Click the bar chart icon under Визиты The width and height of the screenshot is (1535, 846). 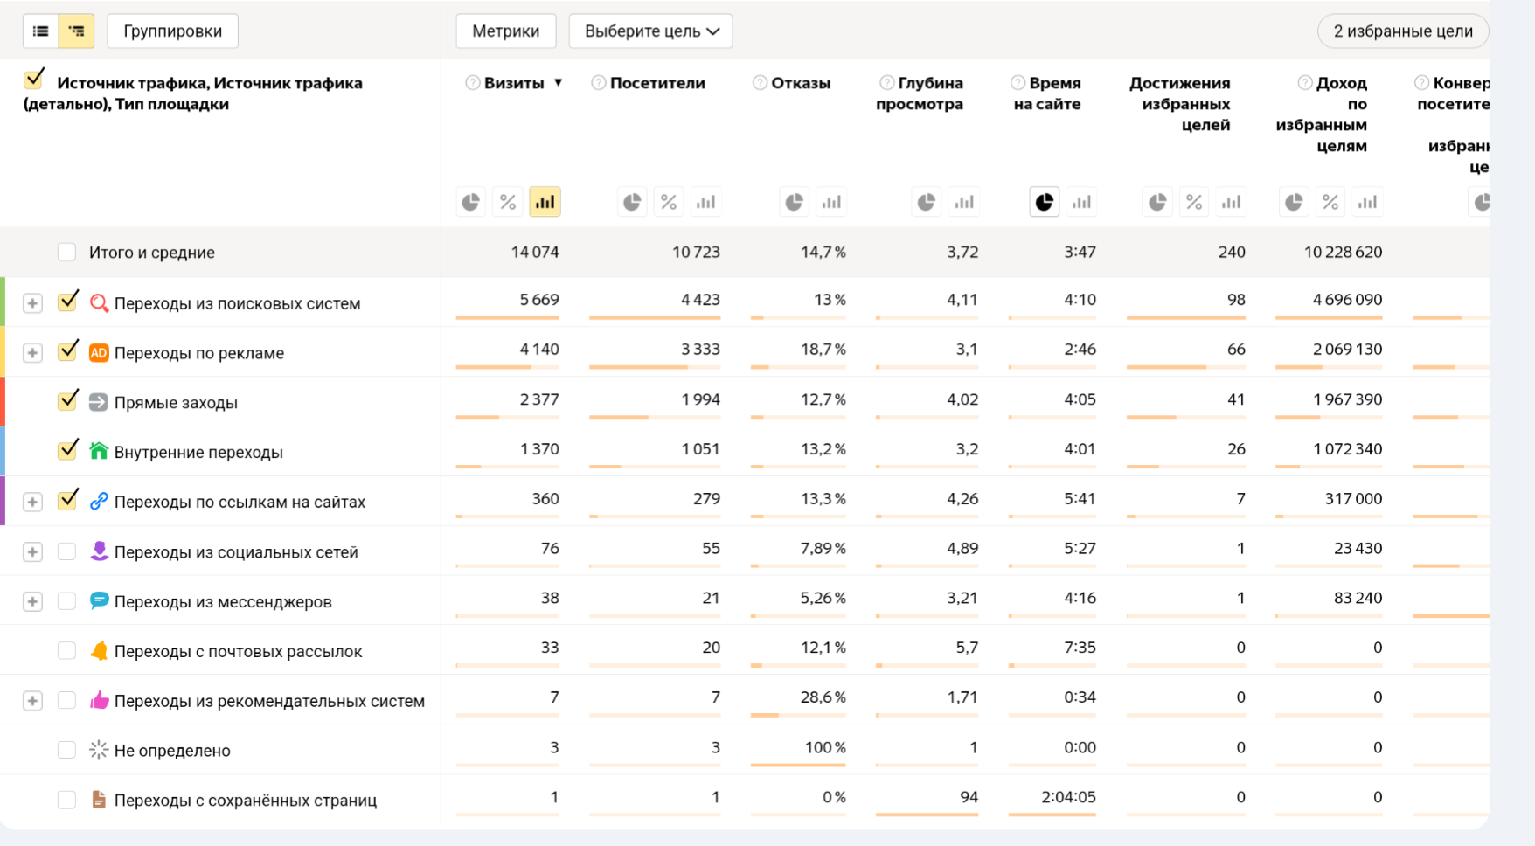(545, 203)
